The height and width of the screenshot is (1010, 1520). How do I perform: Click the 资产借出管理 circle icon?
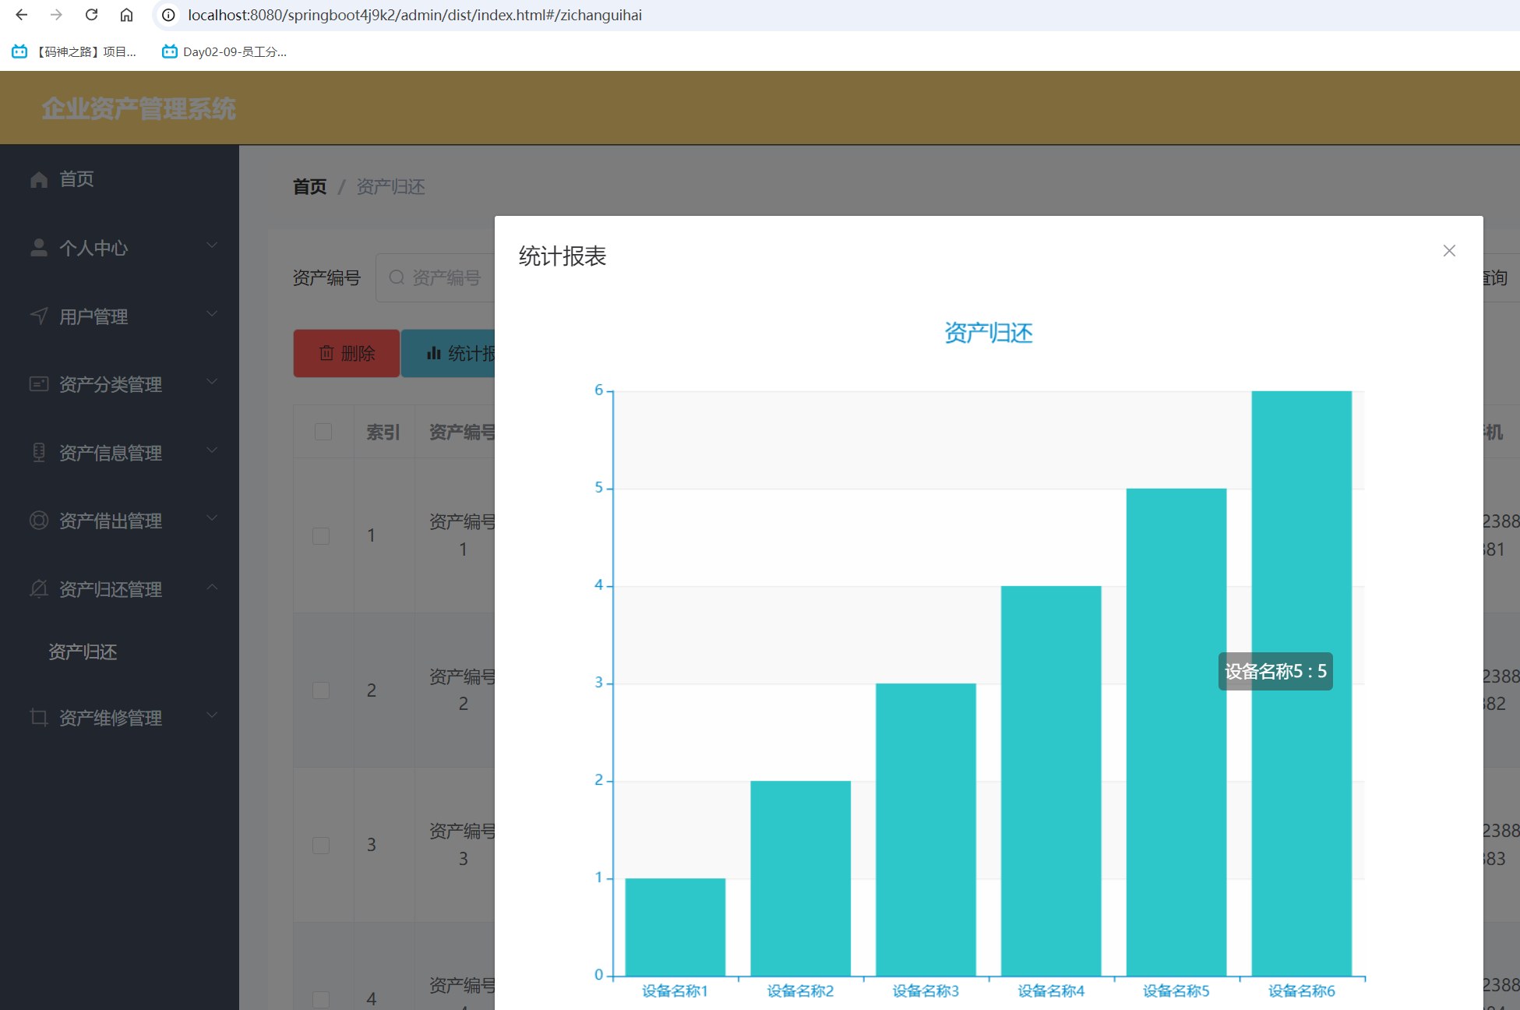coord(39,521)
